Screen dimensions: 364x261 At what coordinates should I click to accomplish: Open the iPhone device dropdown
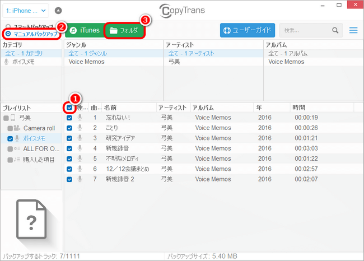click(26, 11)
